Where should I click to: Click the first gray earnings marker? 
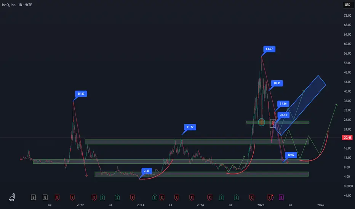coord(33,198)
